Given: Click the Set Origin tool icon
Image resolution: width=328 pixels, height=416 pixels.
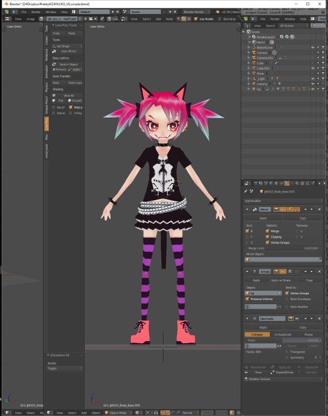Looking at the screenshot, I should [54, 46].
